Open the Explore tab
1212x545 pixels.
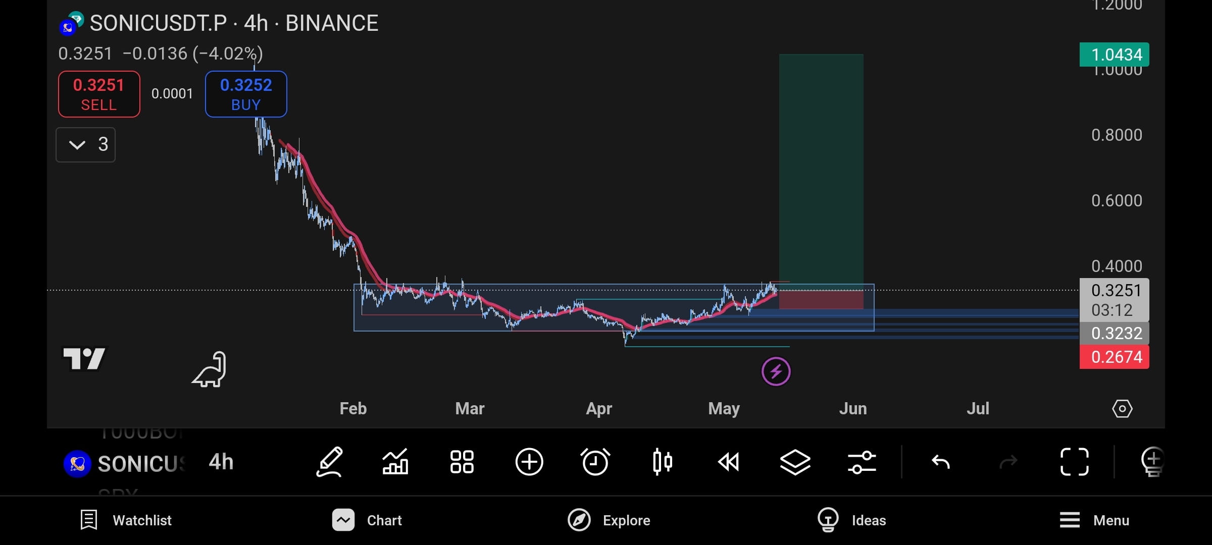tap(609, 520)
